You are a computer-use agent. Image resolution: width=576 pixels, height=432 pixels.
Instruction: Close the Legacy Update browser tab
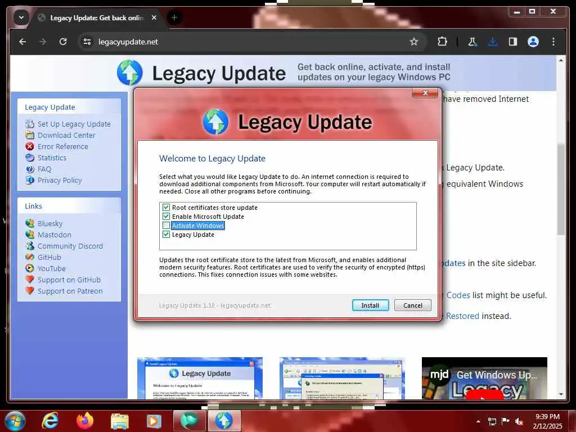tap(154, 17)
